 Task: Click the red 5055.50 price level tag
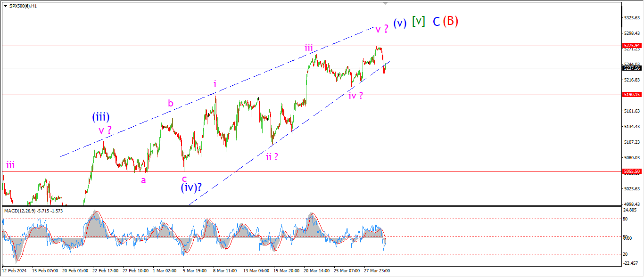click(631, 172)
